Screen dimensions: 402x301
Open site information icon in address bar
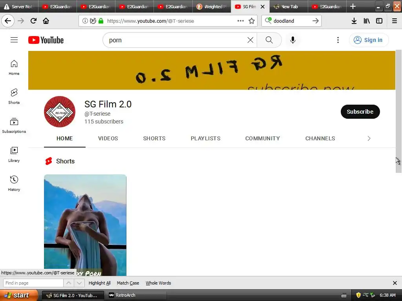pyautogui.click(x=85, y=21)
